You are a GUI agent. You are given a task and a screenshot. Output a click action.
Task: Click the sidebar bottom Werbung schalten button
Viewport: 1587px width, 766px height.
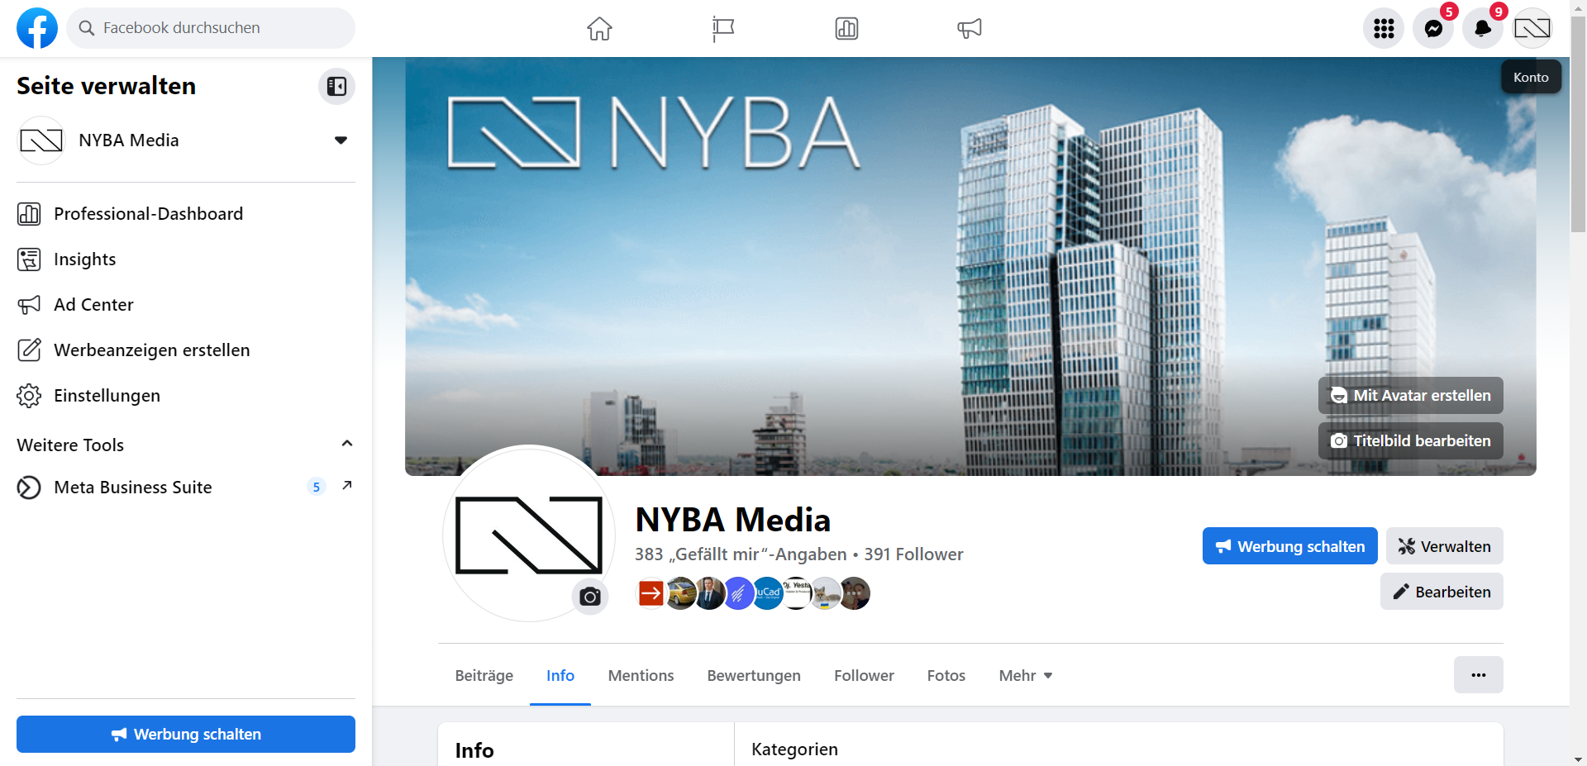pyautogui.click(x=186, y=735)
